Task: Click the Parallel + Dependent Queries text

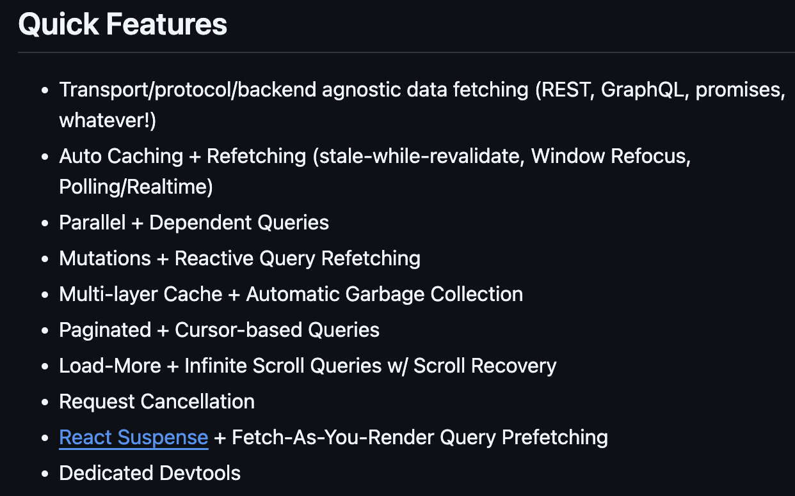Action: click(194, 223)
